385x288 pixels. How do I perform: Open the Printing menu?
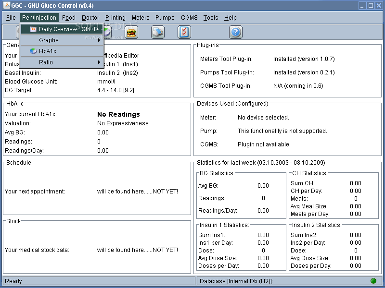coord(115,18)
